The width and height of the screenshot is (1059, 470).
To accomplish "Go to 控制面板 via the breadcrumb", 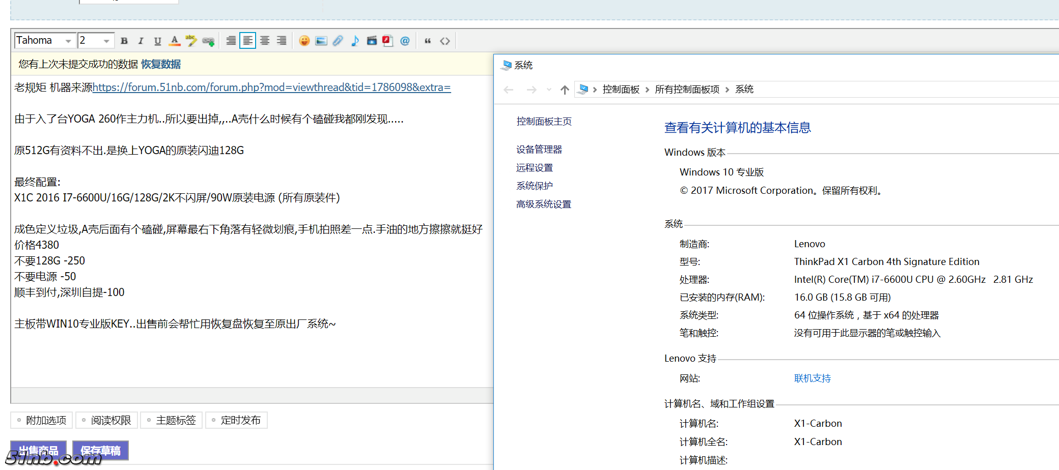I will coord(621,89).
